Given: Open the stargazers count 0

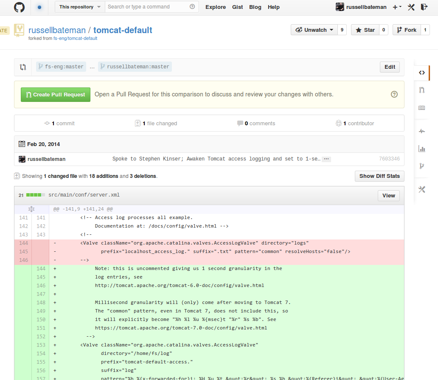Looking at the screenshot, I should [384, 30].
